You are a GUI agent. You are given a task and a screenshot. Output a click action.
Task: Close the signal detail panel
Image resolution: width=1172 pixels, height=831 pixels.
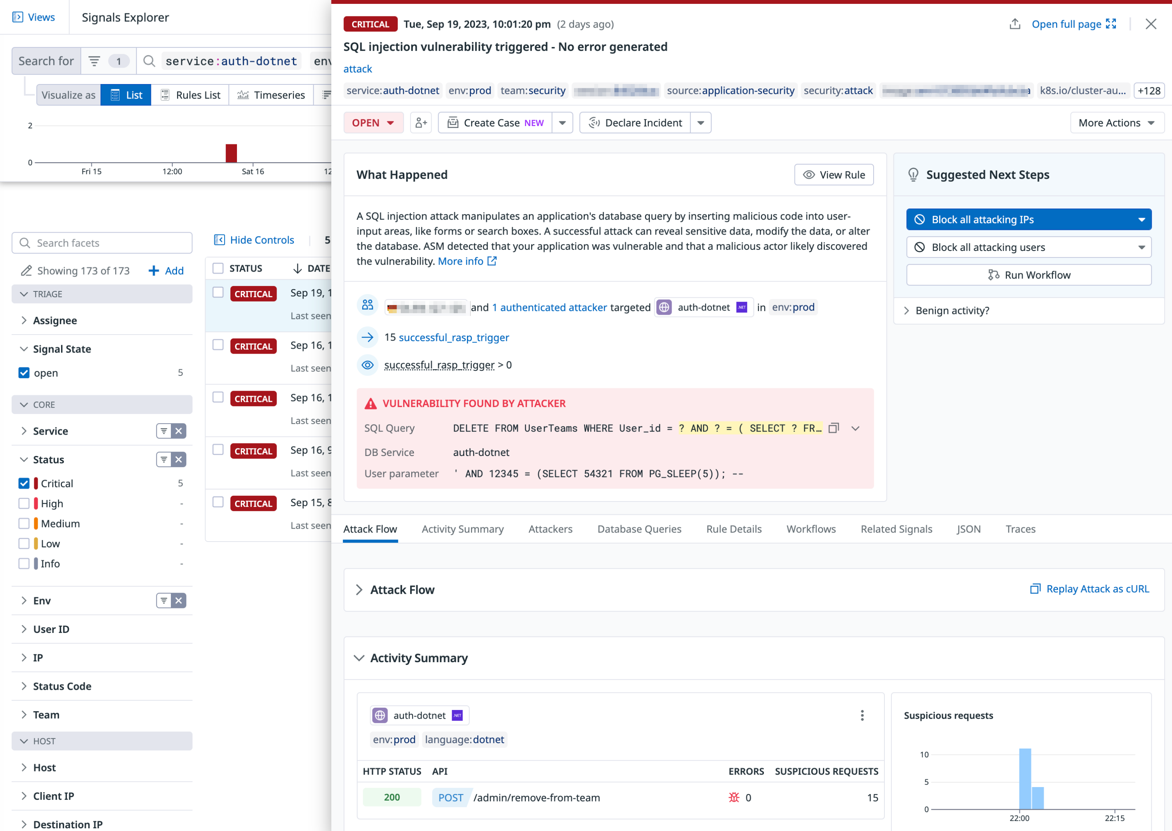(x=1151, y=24)
